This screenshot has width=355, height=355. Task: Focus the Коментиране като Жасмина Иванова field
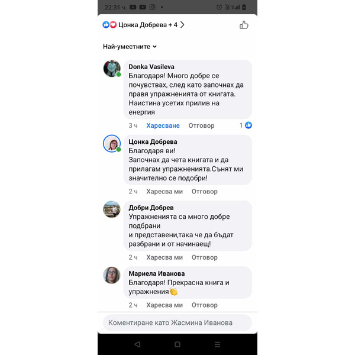pos(177,322)
